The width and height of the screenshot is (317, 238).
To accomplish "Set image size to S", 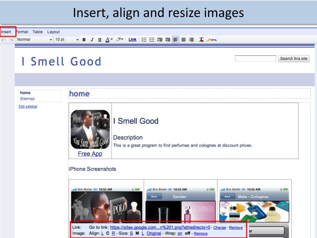I will point(131,233).
